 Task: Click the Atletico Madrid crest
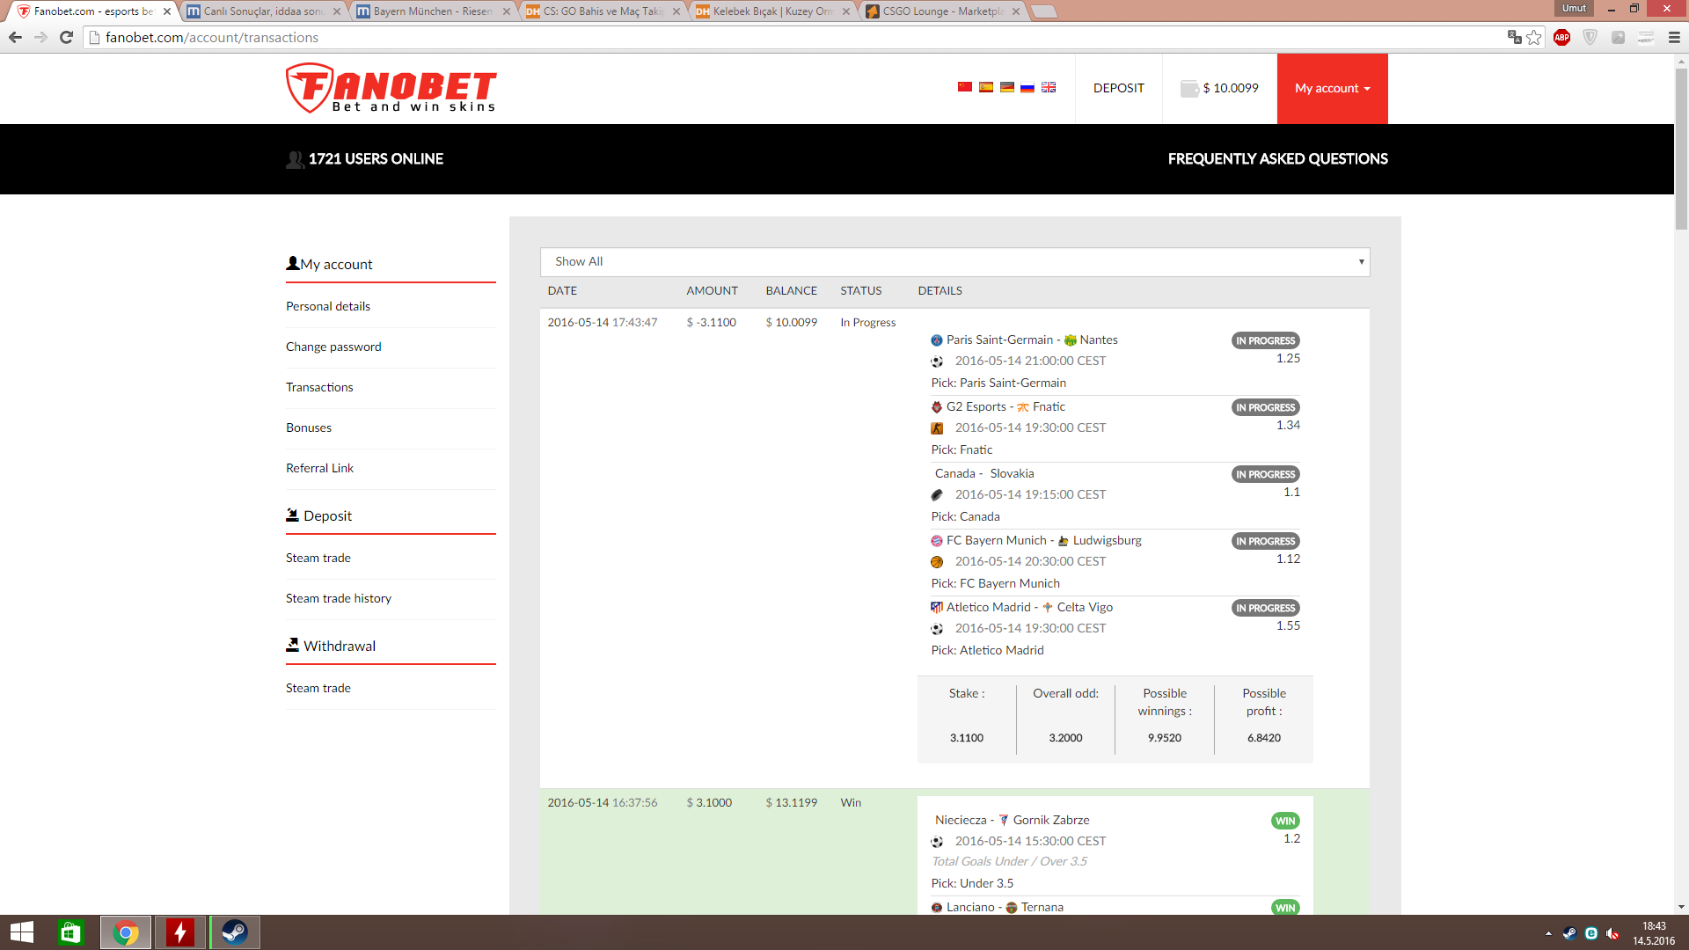coord(937,608)
